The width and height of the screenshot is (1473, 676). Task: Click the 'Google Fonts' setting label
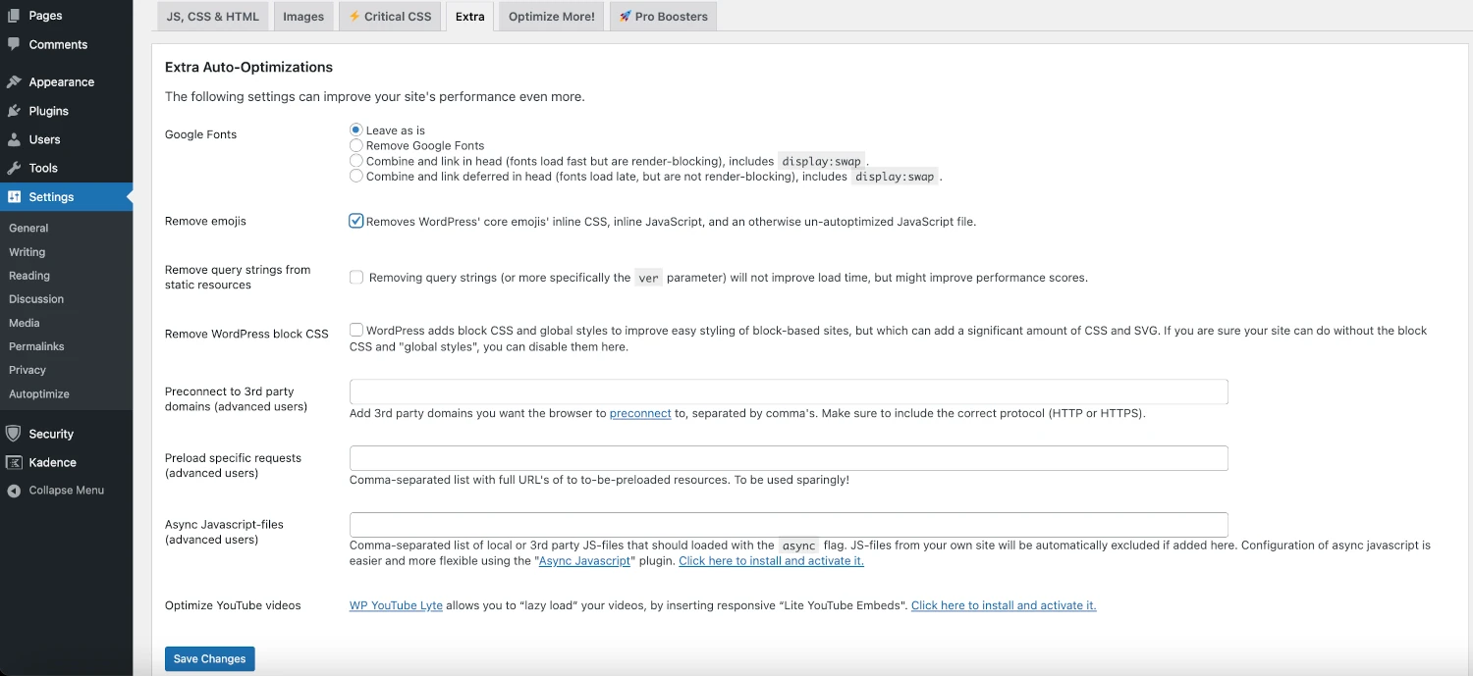pos(200,134)
